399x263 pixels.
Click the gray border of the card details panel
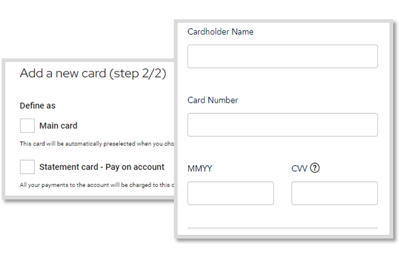point(391,127)
